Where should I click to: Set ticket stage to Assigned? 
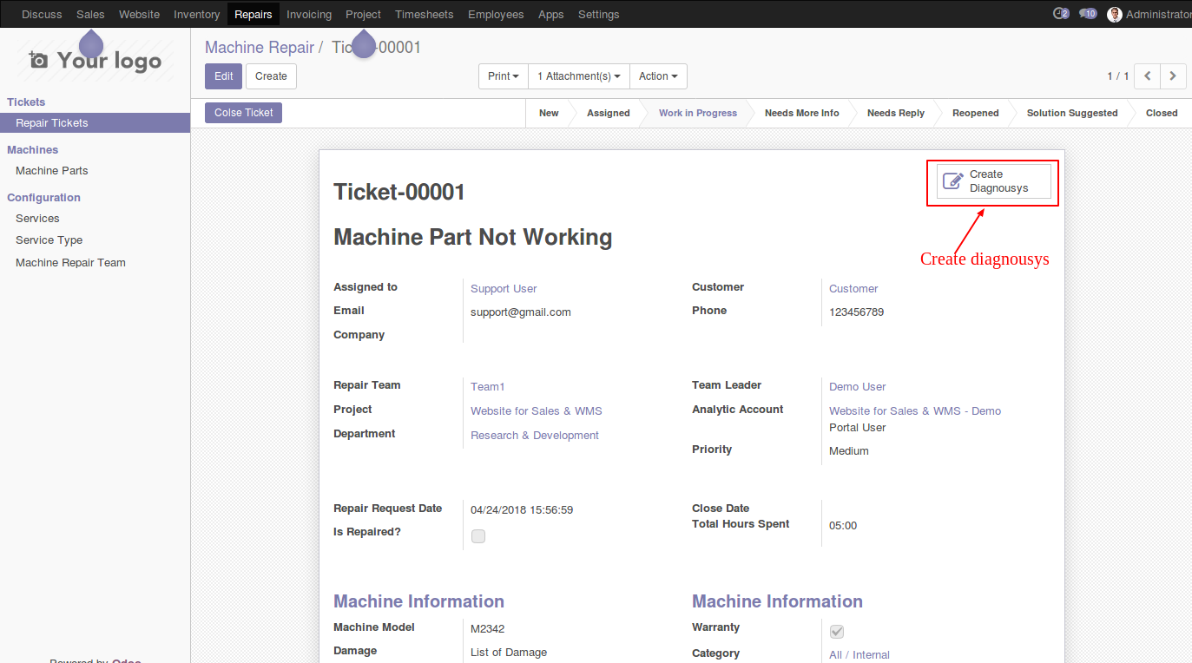point(608,113)
